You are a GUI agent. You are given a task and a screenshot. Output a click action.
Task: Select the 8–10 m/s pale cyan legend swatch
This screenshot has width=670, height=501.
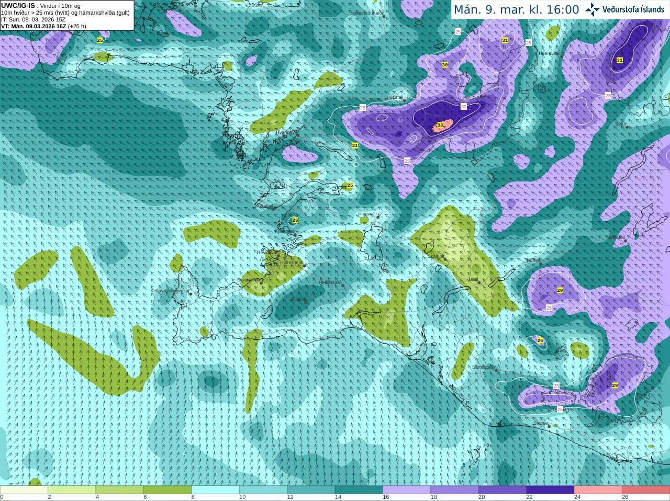(x=216, y=490)
